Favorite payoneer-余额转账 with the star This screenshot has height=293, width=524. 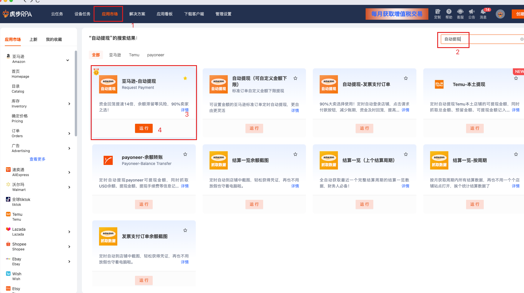click(x=185, y=154)
